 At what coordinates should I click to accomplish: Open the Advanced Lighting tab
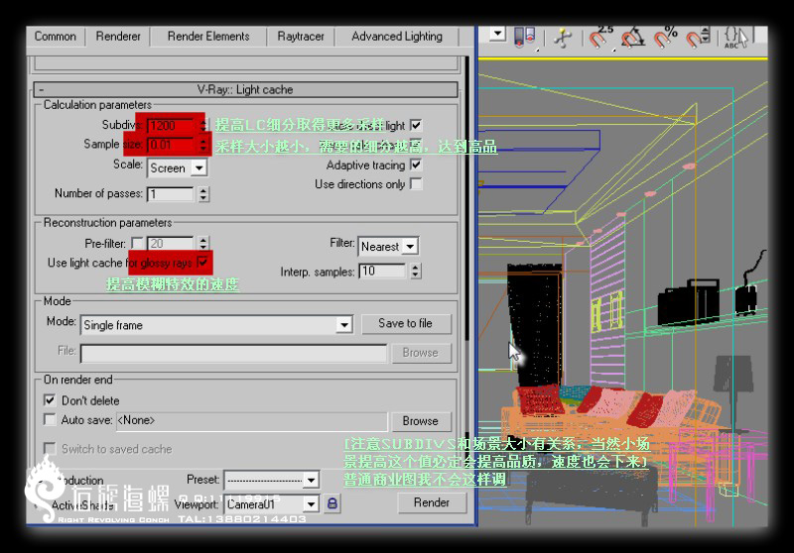tap(396, 37)
